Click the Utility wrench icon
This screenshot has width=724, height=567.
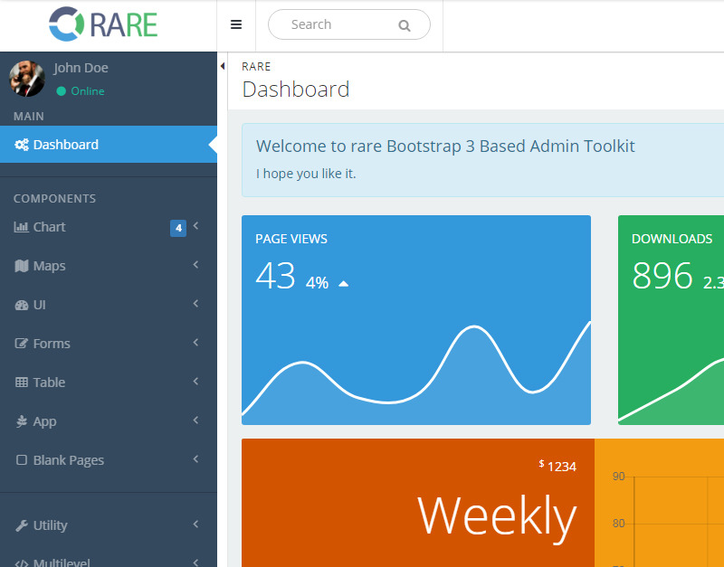click(22, 525)
